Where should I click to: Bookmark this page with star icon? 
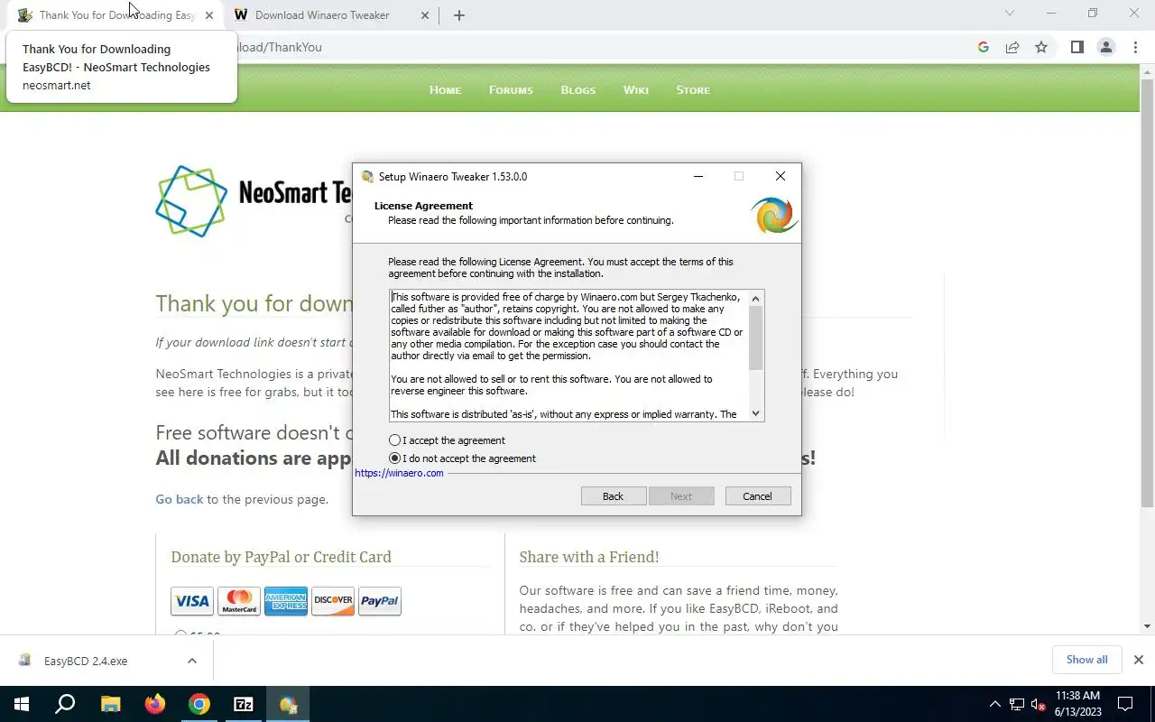[x=1041, y=47]
